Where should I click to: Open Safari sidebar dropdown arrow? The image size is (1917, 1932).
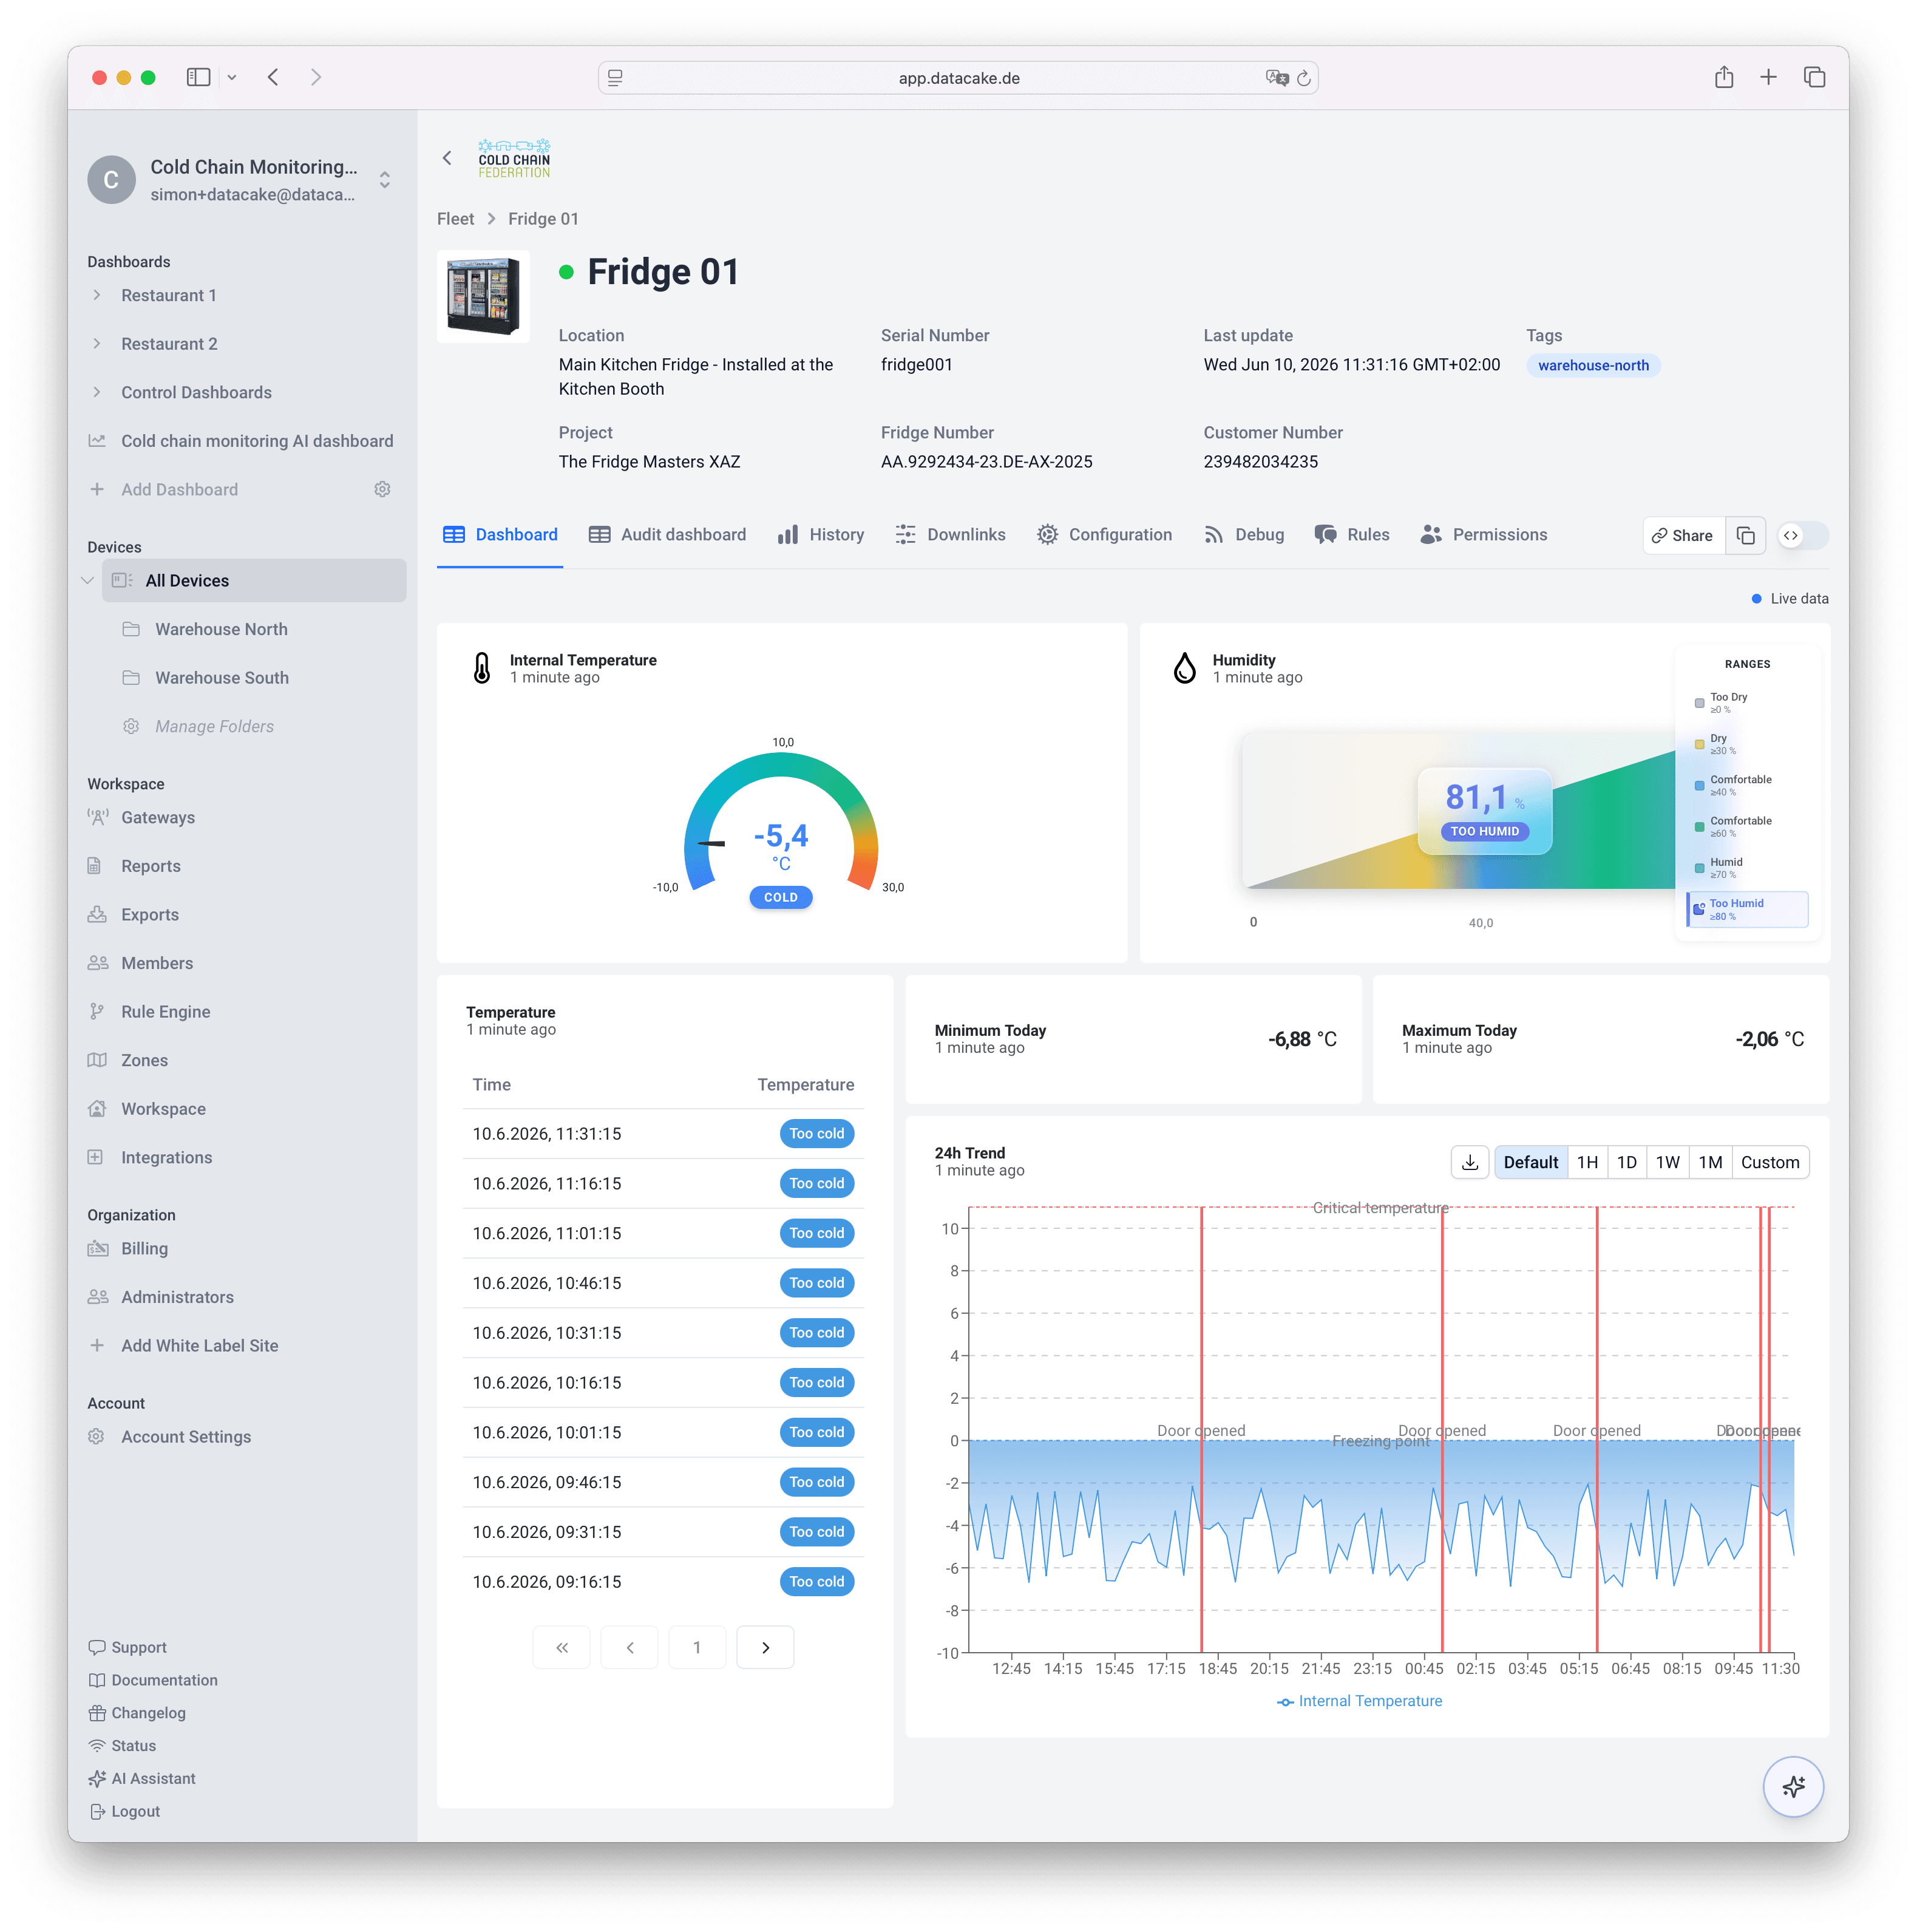pos(232,77)
